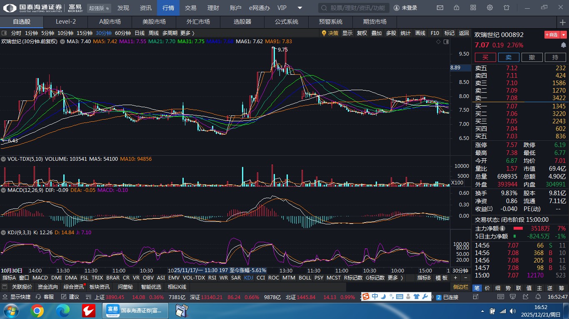Open the A股市场 tab
Viewport: 569px width, 319px height.
point(110,22)
